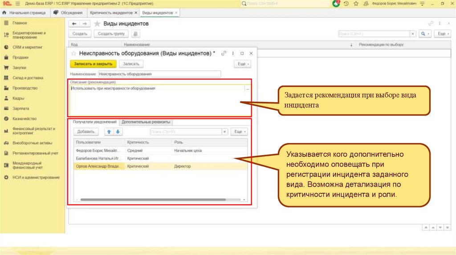Viewport: 456px width, 255px height.
Task: Open НСИ и администрирование section
Action: point(36,177)
